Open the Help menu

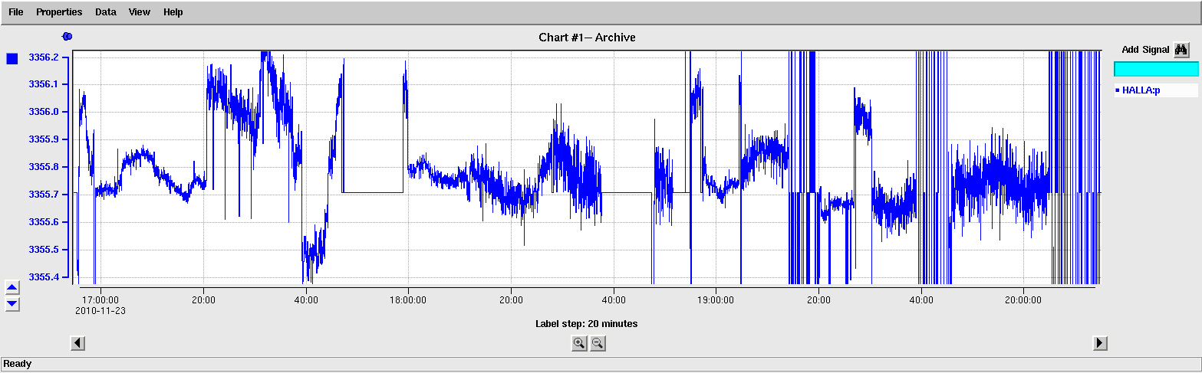click(173, 12)
